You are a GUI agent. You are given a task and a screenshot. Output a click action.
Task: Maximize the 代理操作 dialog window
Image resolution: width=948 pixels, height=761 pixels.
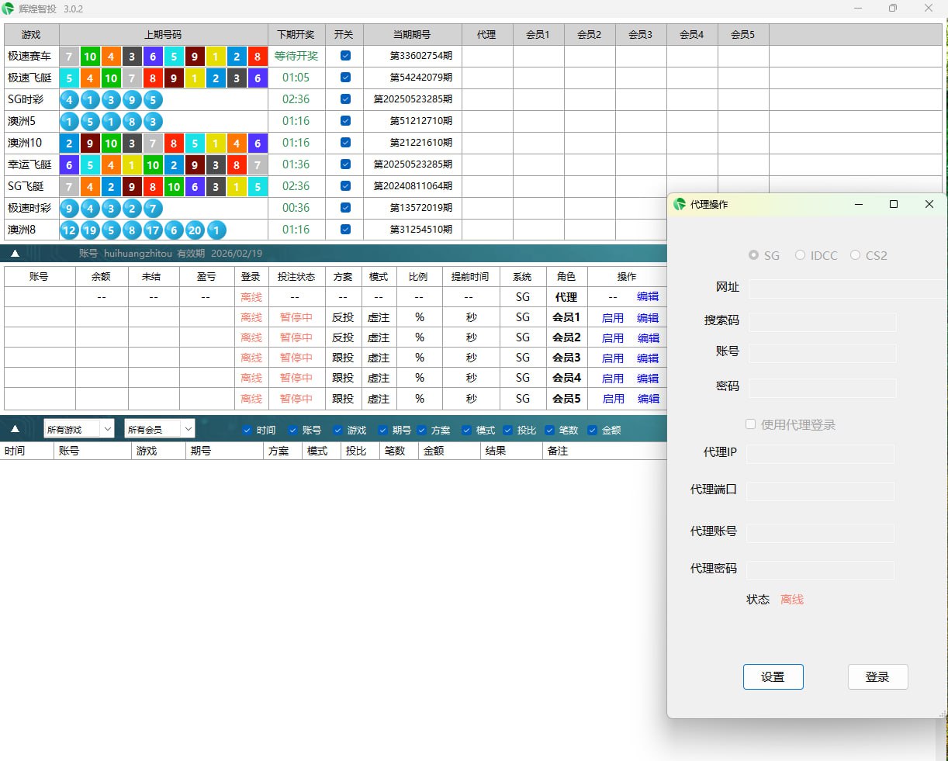894,204
